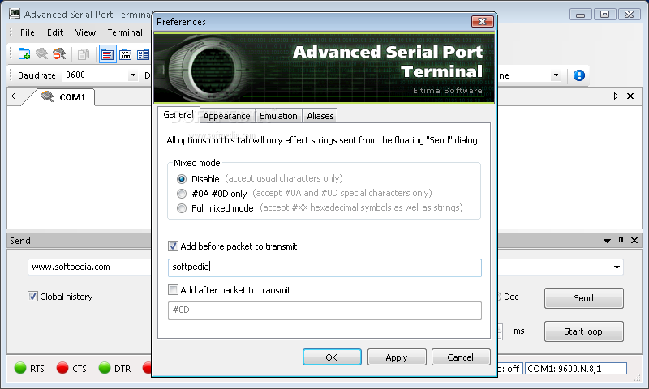Open the View menu

pyautogui.click(x=85, y=32)
